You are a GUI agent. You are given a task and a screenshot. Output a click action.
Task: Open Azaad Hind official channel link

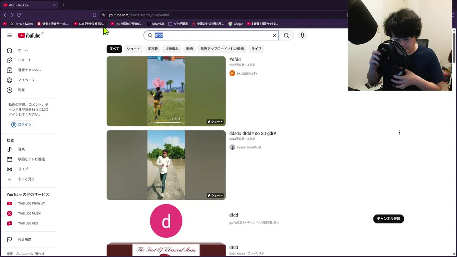248,147
